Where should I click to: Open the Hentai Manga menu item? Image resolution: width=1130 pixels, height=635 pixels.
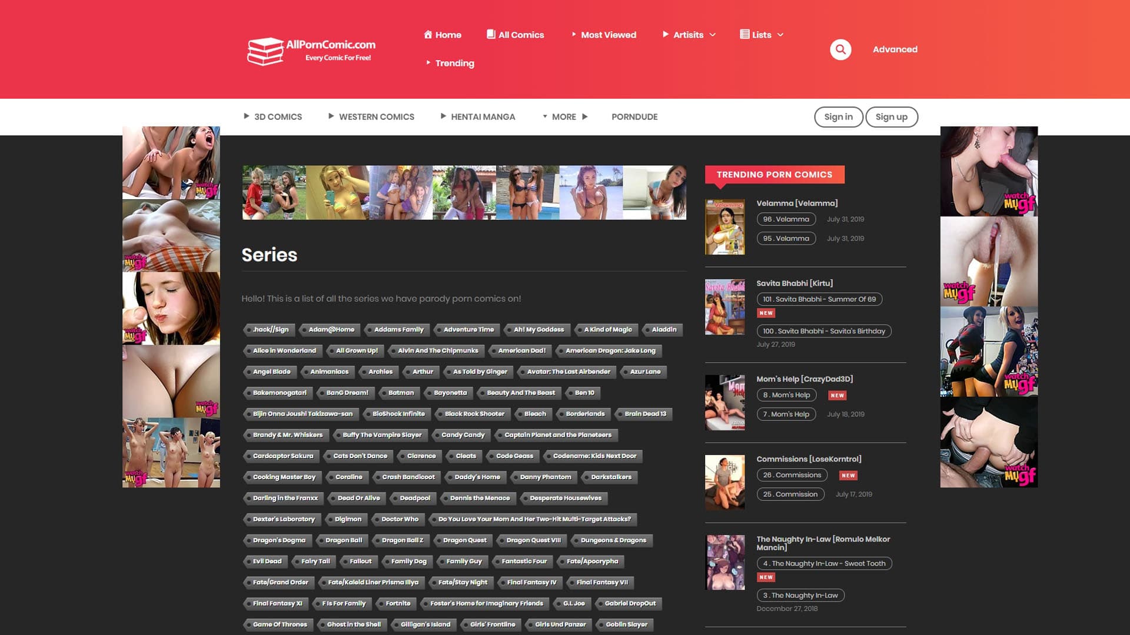[x=483, y=116]
